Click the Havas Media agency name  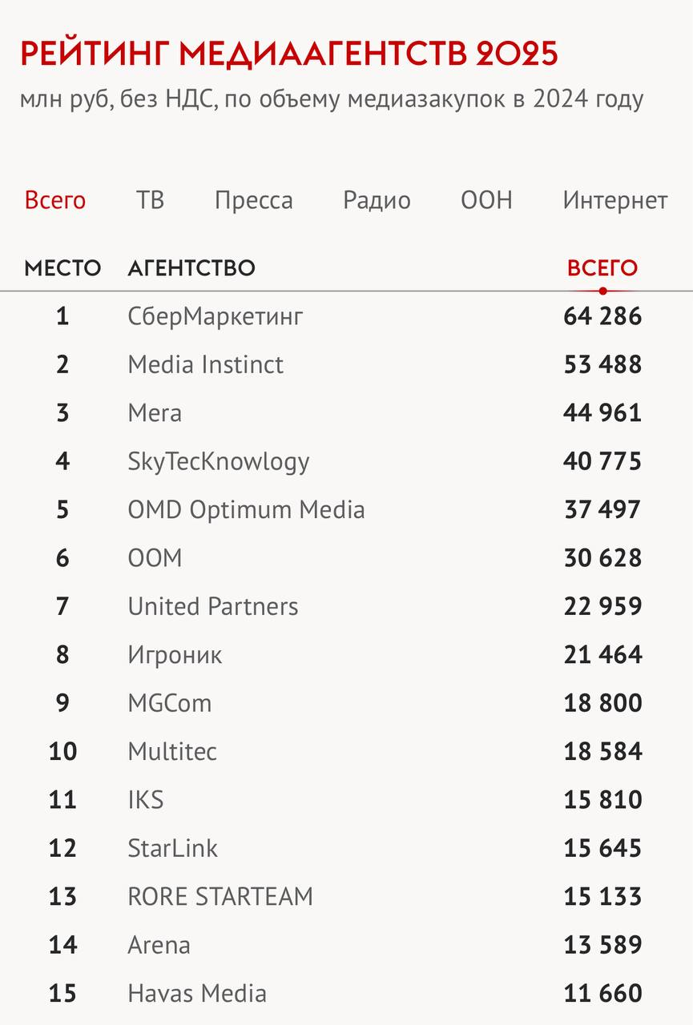point(197,994)
